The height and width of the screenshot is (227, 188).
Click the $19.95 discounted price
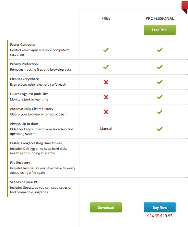click(166, 216)
